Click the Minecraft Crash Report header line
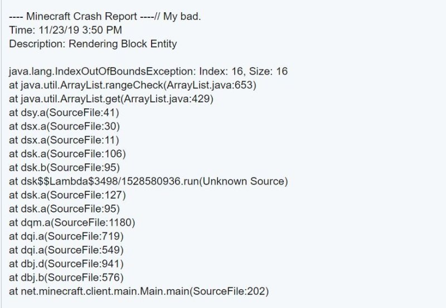The image size is (446, 308). coord(105,17)
